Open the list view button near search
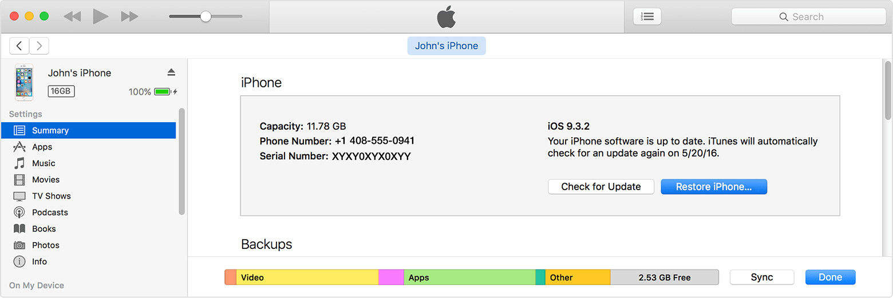This screenshot has width=893, height=298. tap(647, 17)
